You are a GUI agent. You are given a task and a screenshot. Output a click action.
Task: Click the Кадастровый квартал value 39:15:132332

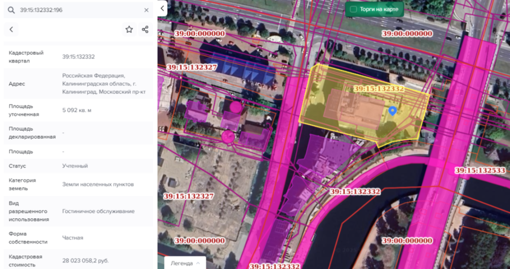click(x=78, y=57)
